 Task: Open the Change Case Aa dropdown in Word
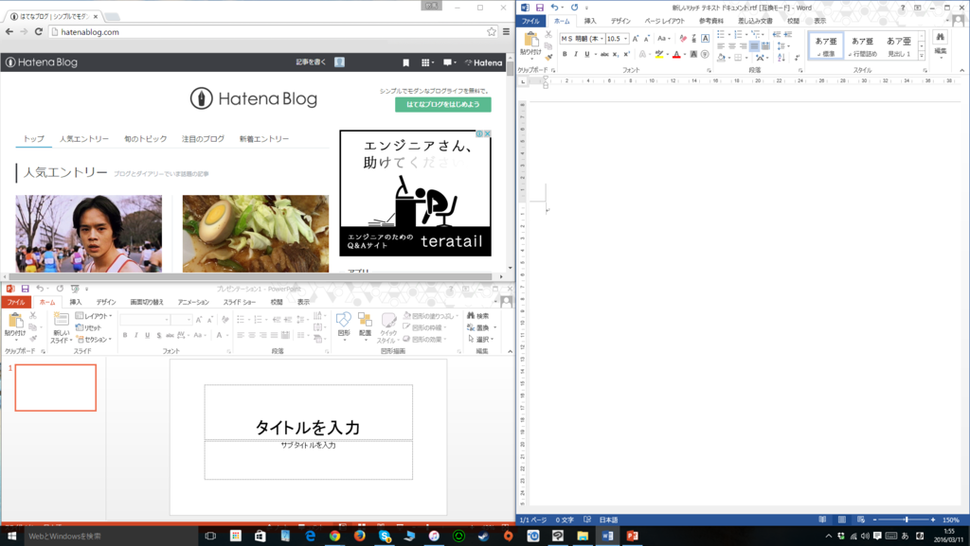(662, 38)
